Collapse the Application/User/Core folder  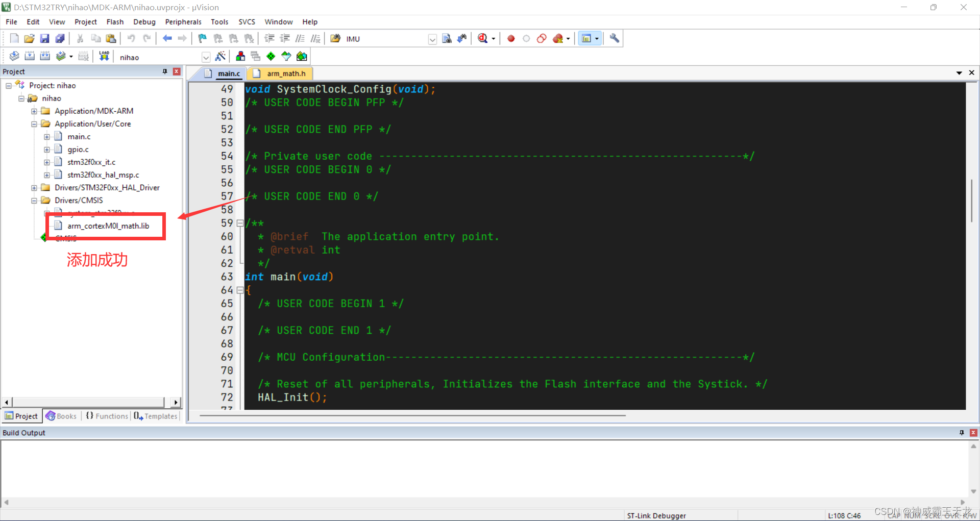pos(34,124)
